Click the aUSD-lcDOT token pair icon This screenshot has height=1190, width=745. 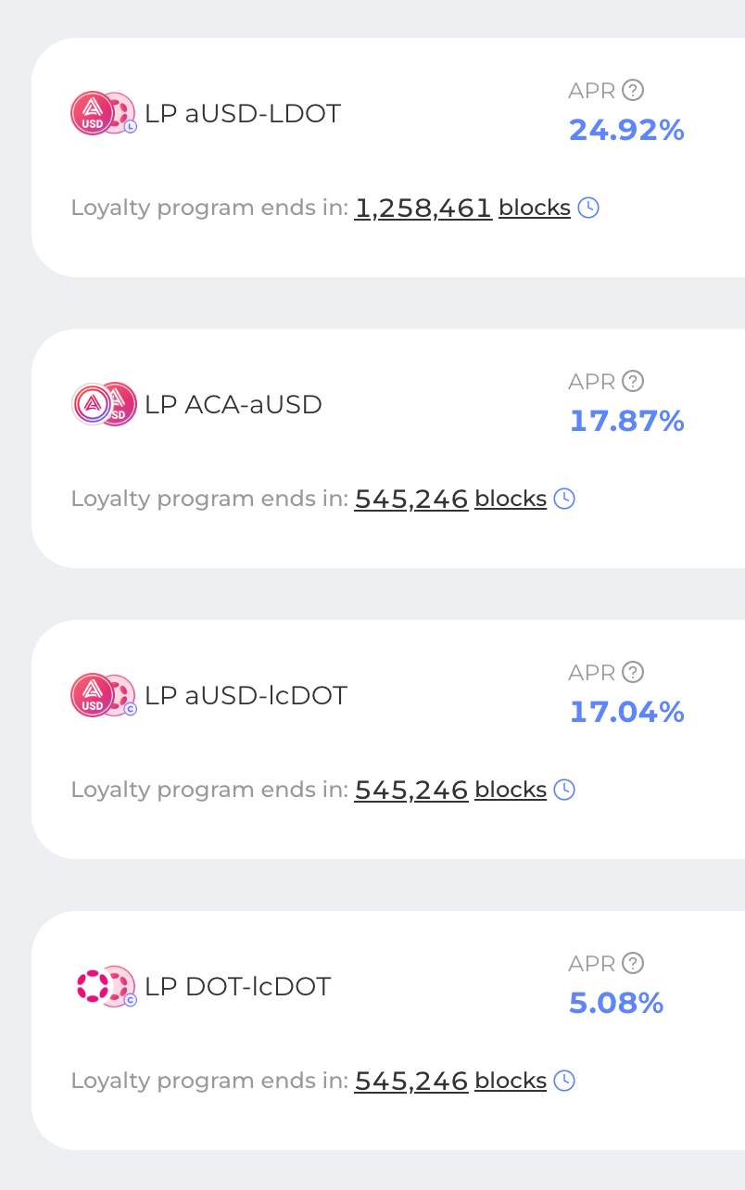(104, 695)
